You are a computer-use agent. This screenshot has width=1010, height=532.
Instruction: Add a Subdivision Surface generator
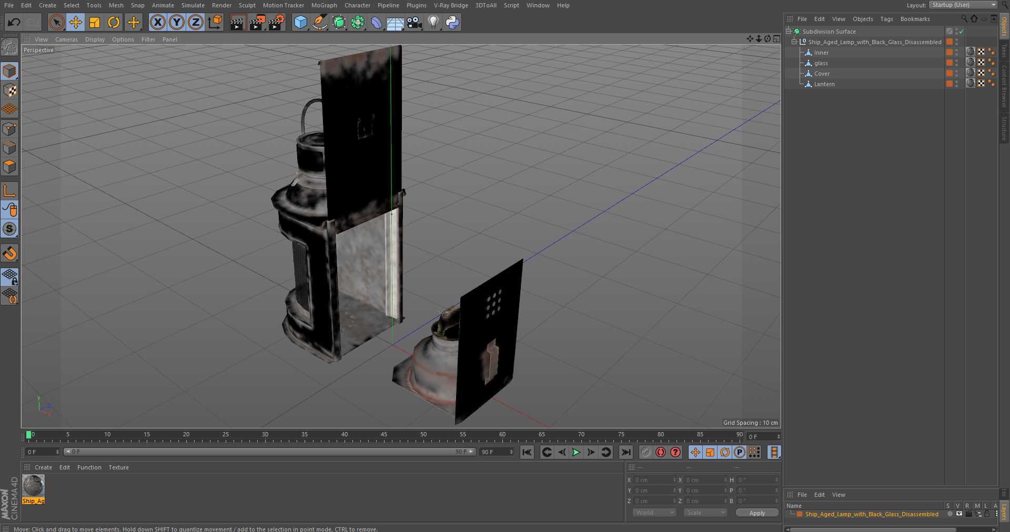coord(339,22)
